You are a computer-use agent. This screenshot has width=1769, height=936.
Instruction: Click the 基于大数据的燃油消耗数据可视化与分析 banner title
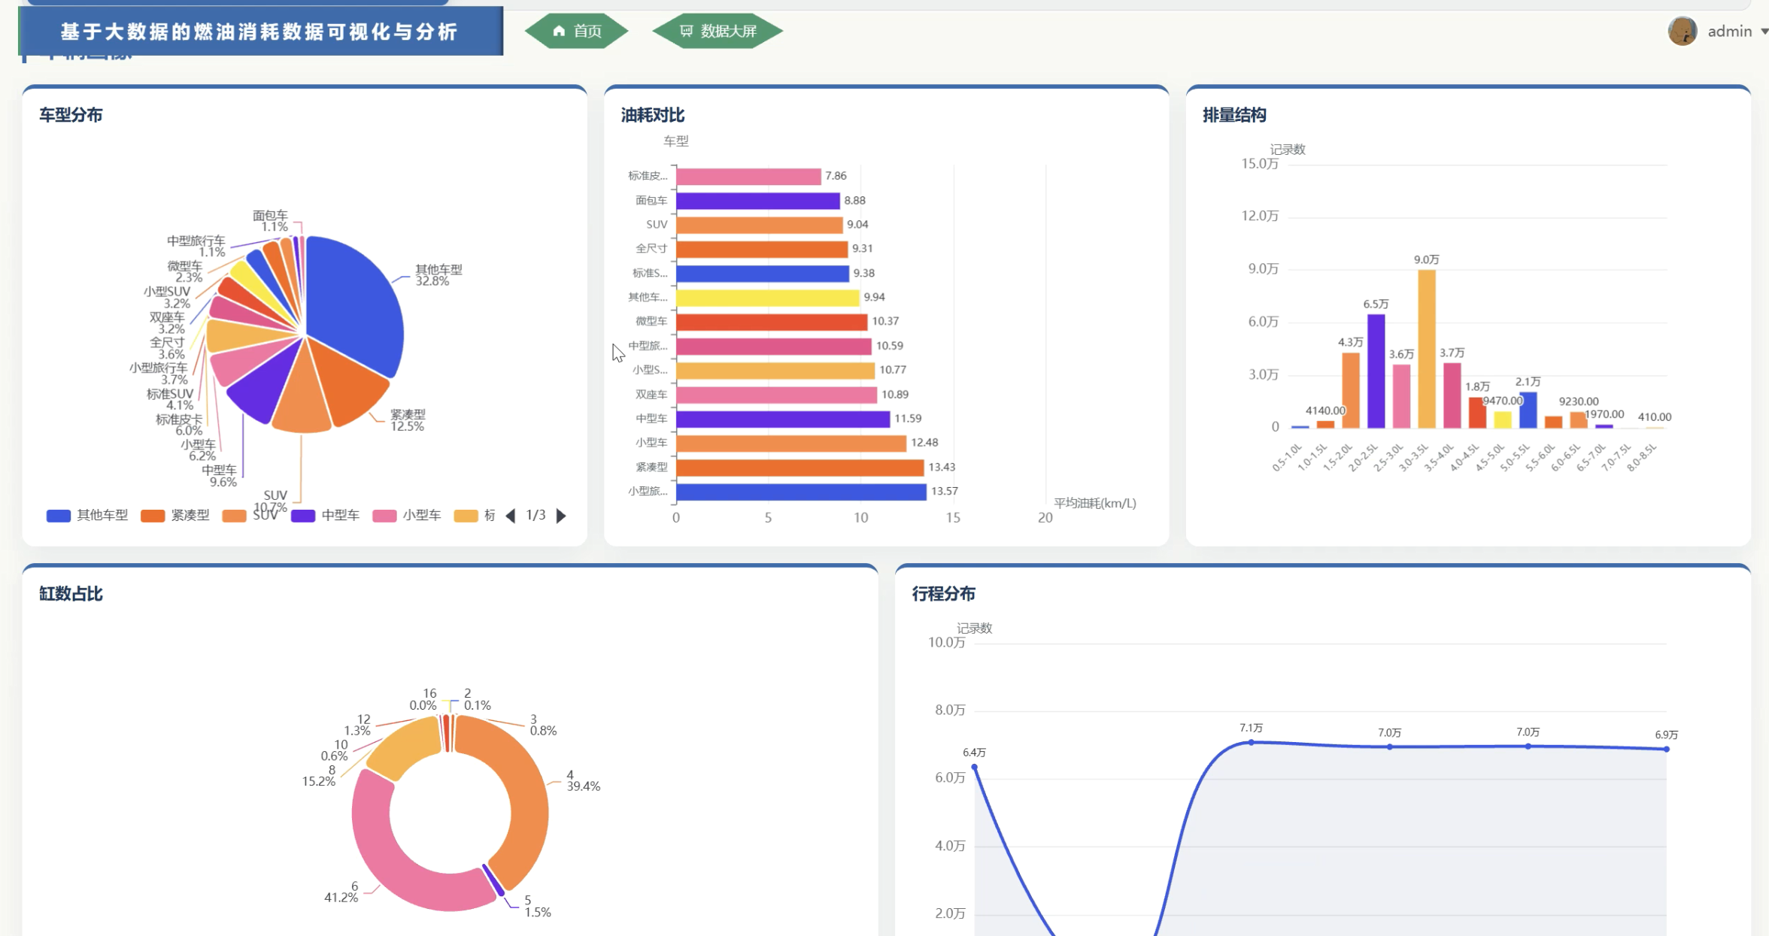[x=259, y=32]
